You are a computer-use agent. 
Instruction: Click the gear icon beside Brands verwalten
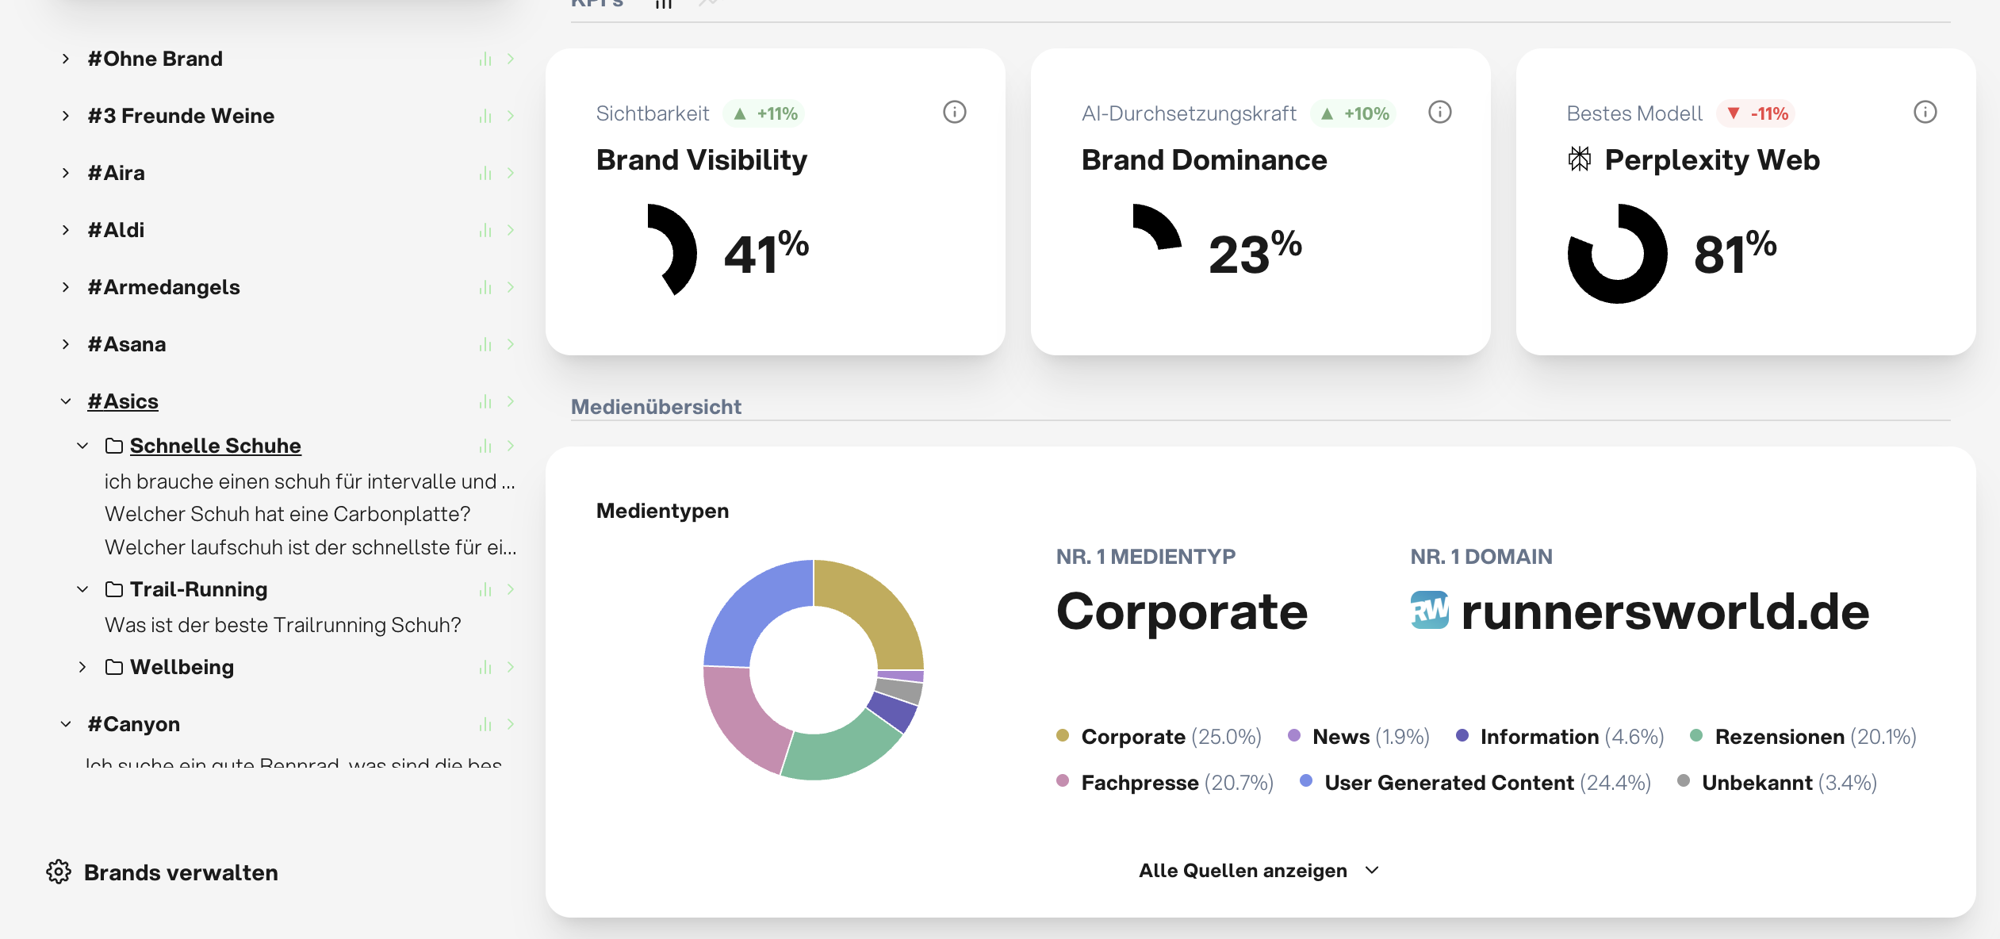pos(59,872)
